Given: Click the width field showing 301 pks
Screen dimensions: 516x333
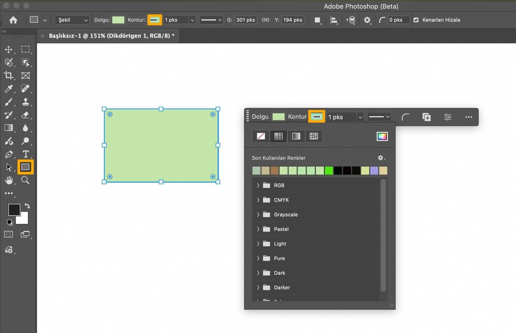Looking at the screenshot, I should coord(246,20).
